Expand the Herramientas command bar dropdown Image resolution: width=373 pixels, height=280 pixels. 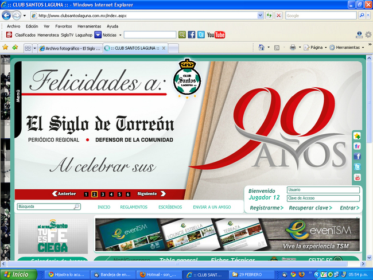pos(350,48)
